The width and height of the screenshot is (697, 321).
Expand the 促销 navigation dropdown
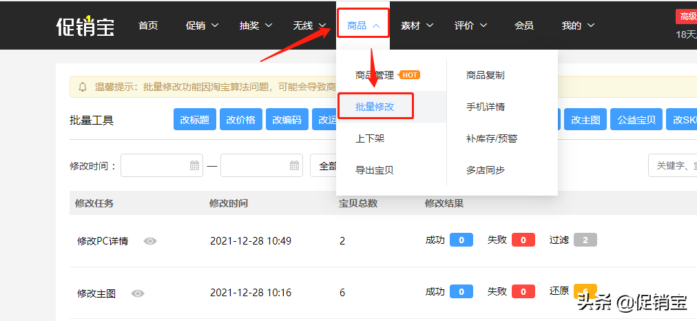(202, 25)
